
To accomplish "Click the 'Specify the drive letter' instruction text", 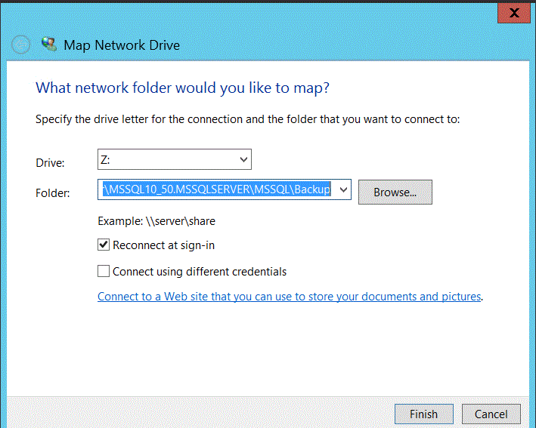I will [x=248, y=119].
